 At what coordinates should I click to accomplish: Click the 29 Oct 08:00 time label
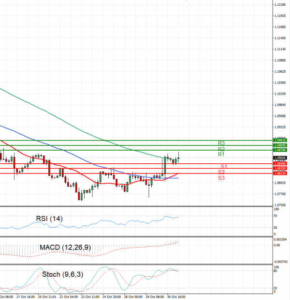click(155, 297)
